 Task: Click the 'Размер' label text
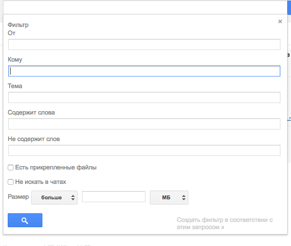click(18, 197)
